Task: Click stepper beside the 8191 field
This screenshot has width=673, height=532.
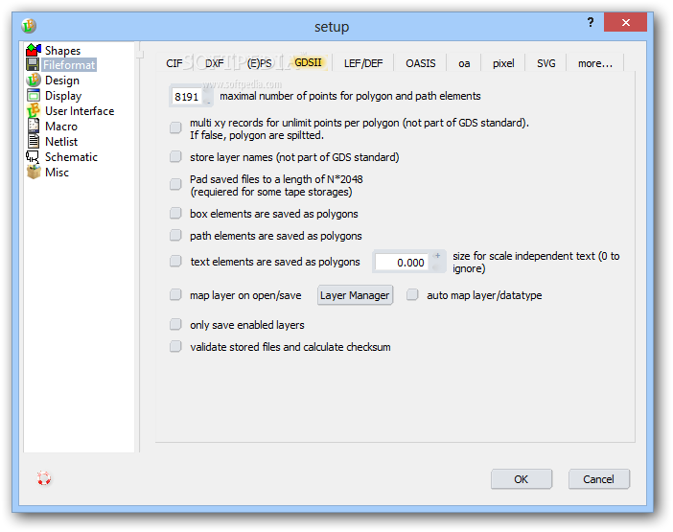Action: (208, 97)
